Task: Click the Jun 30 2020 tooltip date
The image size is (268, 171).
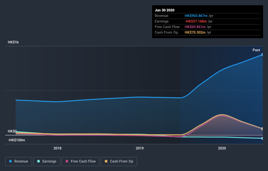Action: [165, 10]
